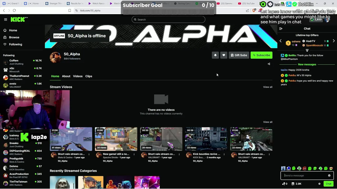Insert the red angry emote

[304, 169]
